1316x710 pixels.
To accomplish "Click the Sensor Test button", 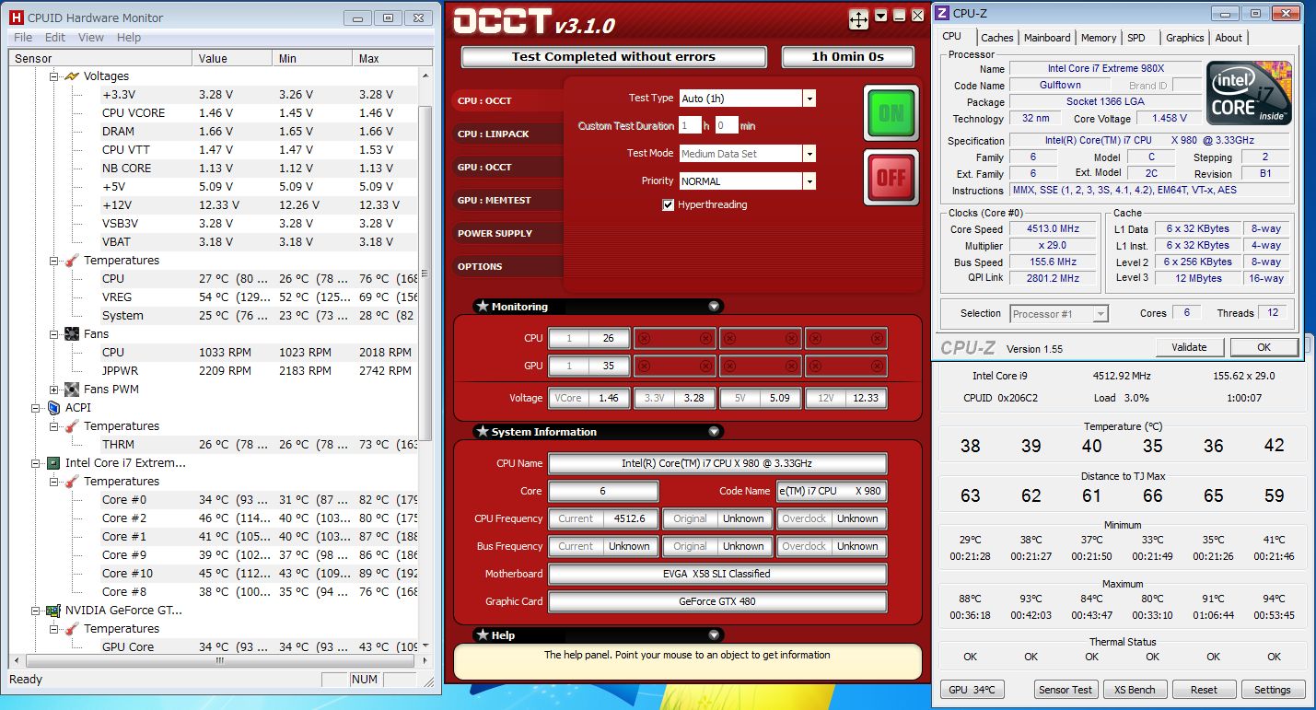I will [1066, 690].
